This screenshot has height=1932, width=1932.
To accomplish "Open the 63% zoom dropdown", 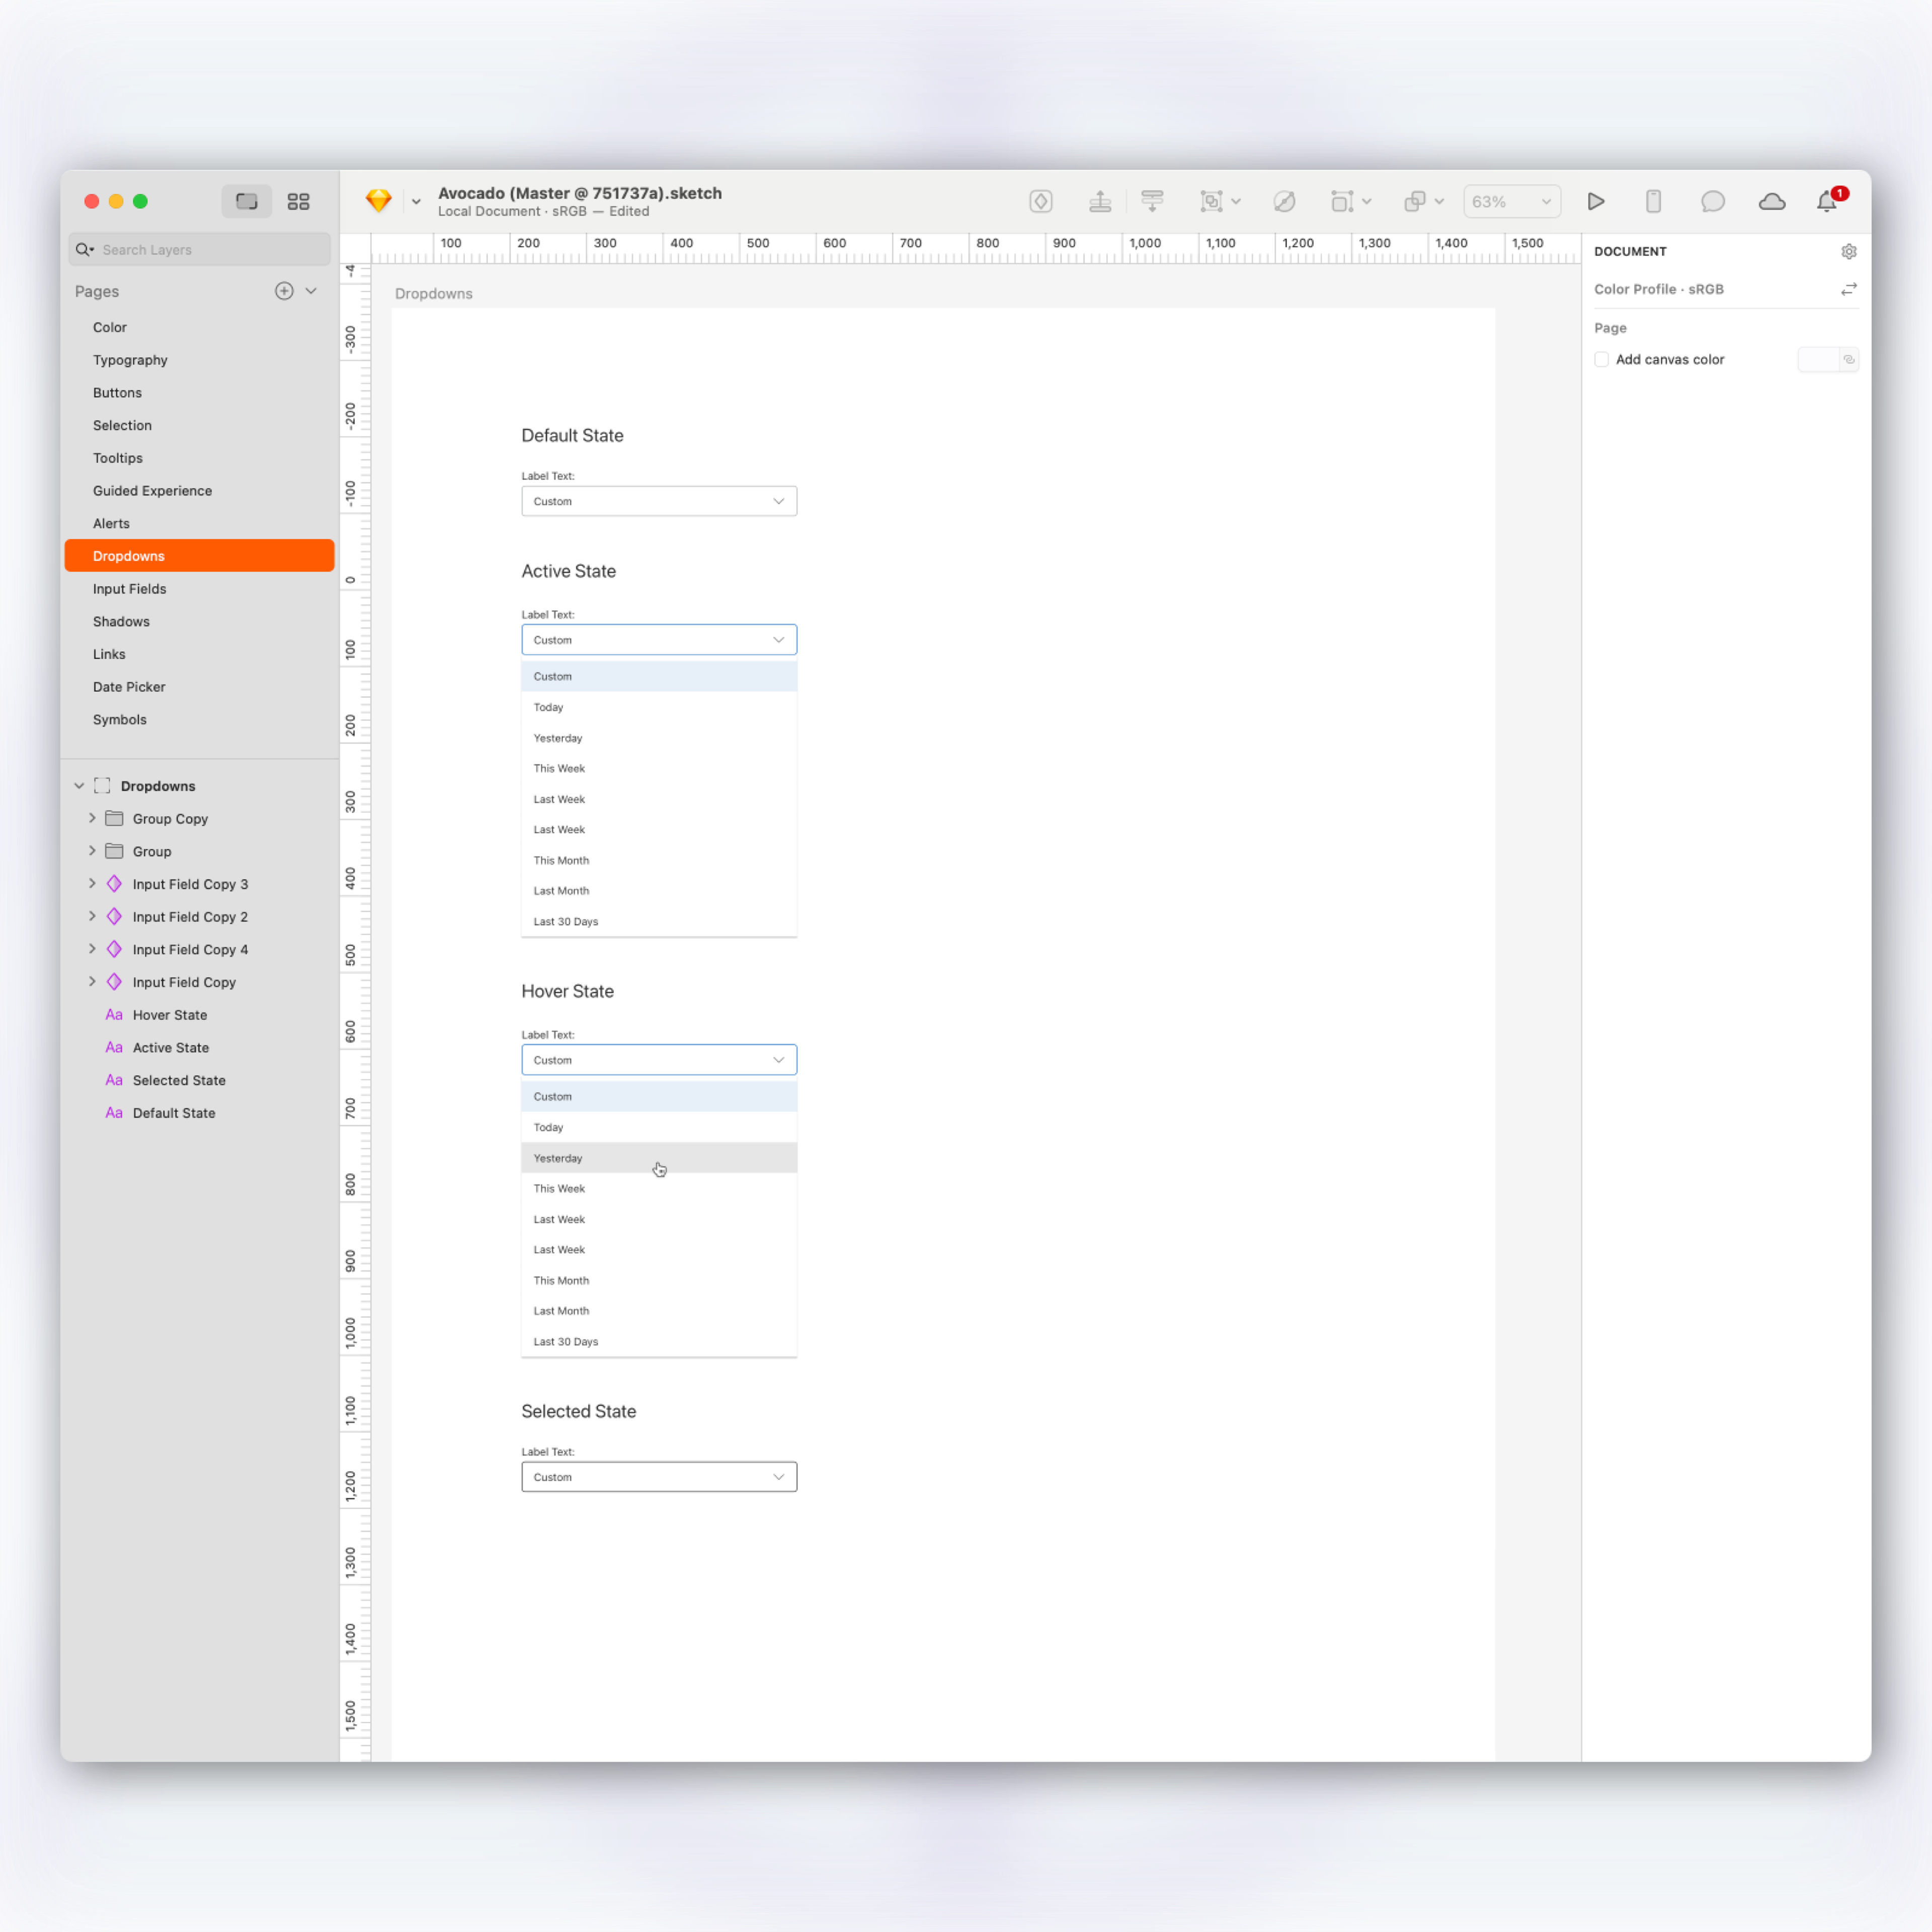I will (x=1511, y=201).
